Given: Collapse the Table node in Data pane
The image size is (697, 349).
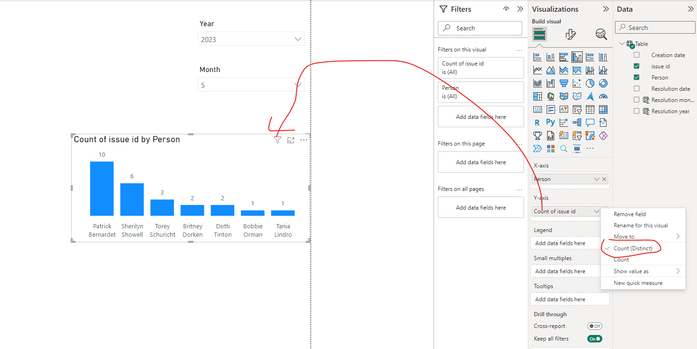Looking at the screenshot, I should click(622, 44).
